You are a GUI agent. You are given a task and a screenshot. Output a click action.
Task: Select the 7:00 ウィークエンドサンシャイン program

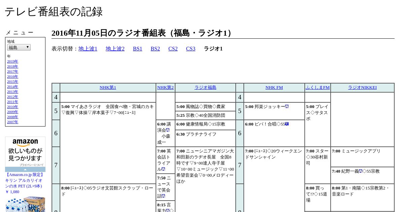coord(274,179)
